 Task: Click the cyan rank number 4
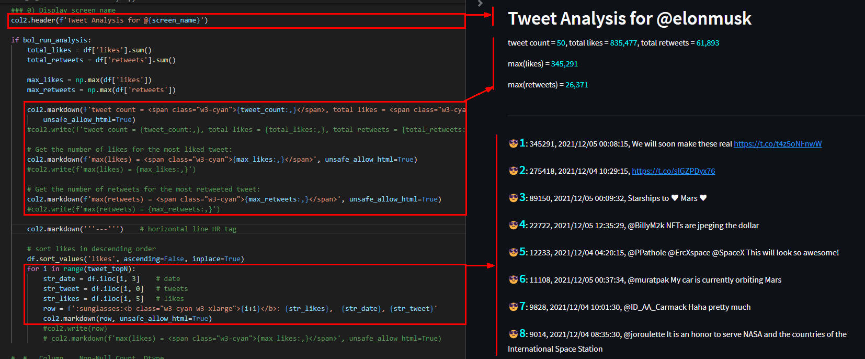[x=522, y=225]
